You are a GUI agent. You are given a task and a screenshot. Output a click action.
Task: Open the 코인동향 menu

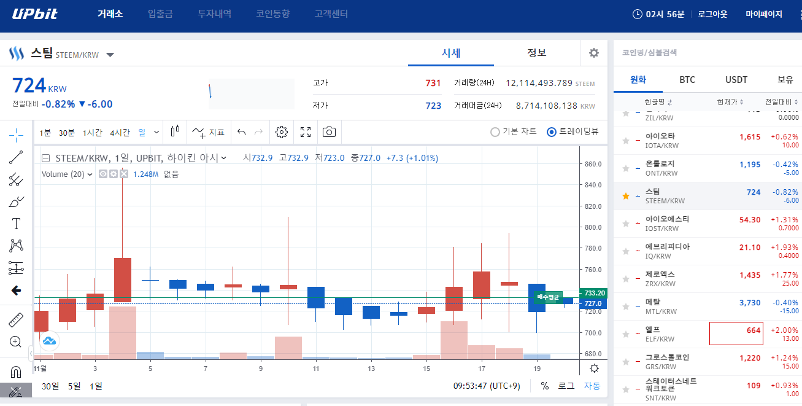(272, 14)
